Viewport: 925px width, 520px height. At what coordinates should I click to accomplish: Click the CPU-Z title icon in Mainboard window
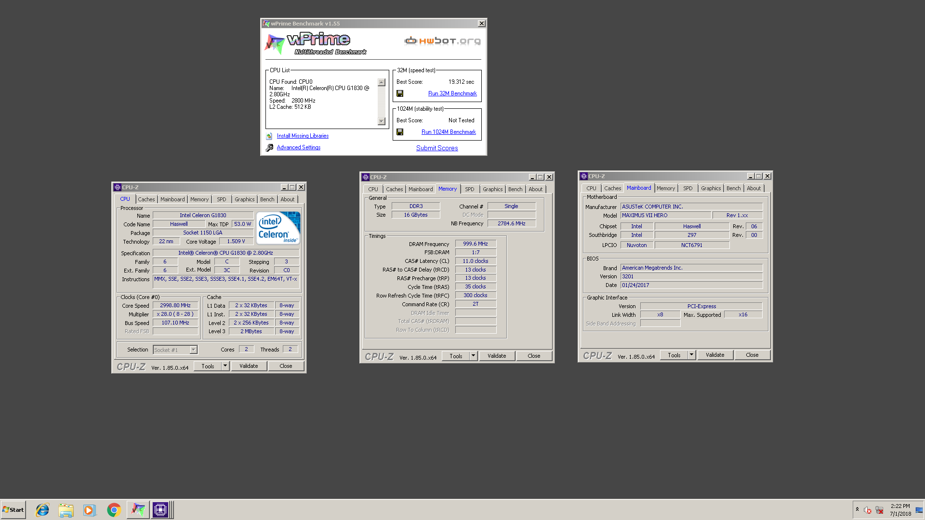click(584, 176)
